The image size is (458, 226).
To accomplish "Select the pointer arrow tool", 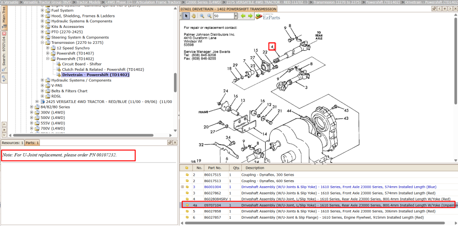I will [x=186, y=16].
